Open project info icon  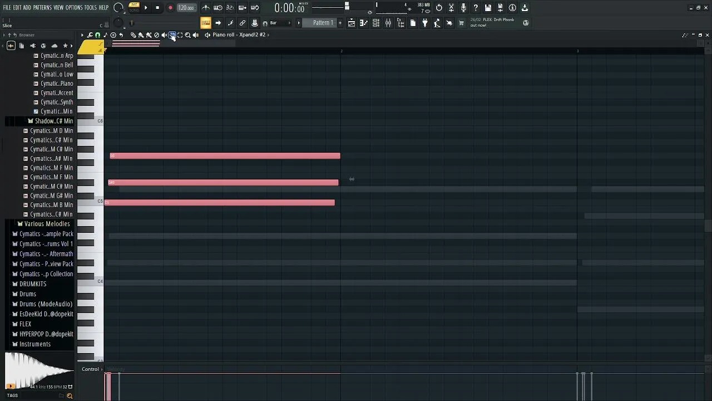(512, 8)
